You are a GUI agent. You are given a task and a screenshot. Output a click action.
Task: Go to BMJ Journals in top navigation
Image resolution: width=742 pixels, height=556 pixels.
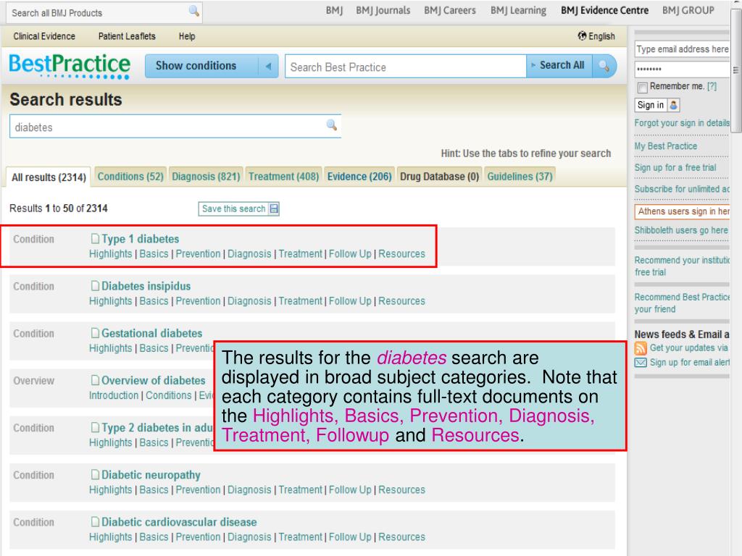pos(383,10)
